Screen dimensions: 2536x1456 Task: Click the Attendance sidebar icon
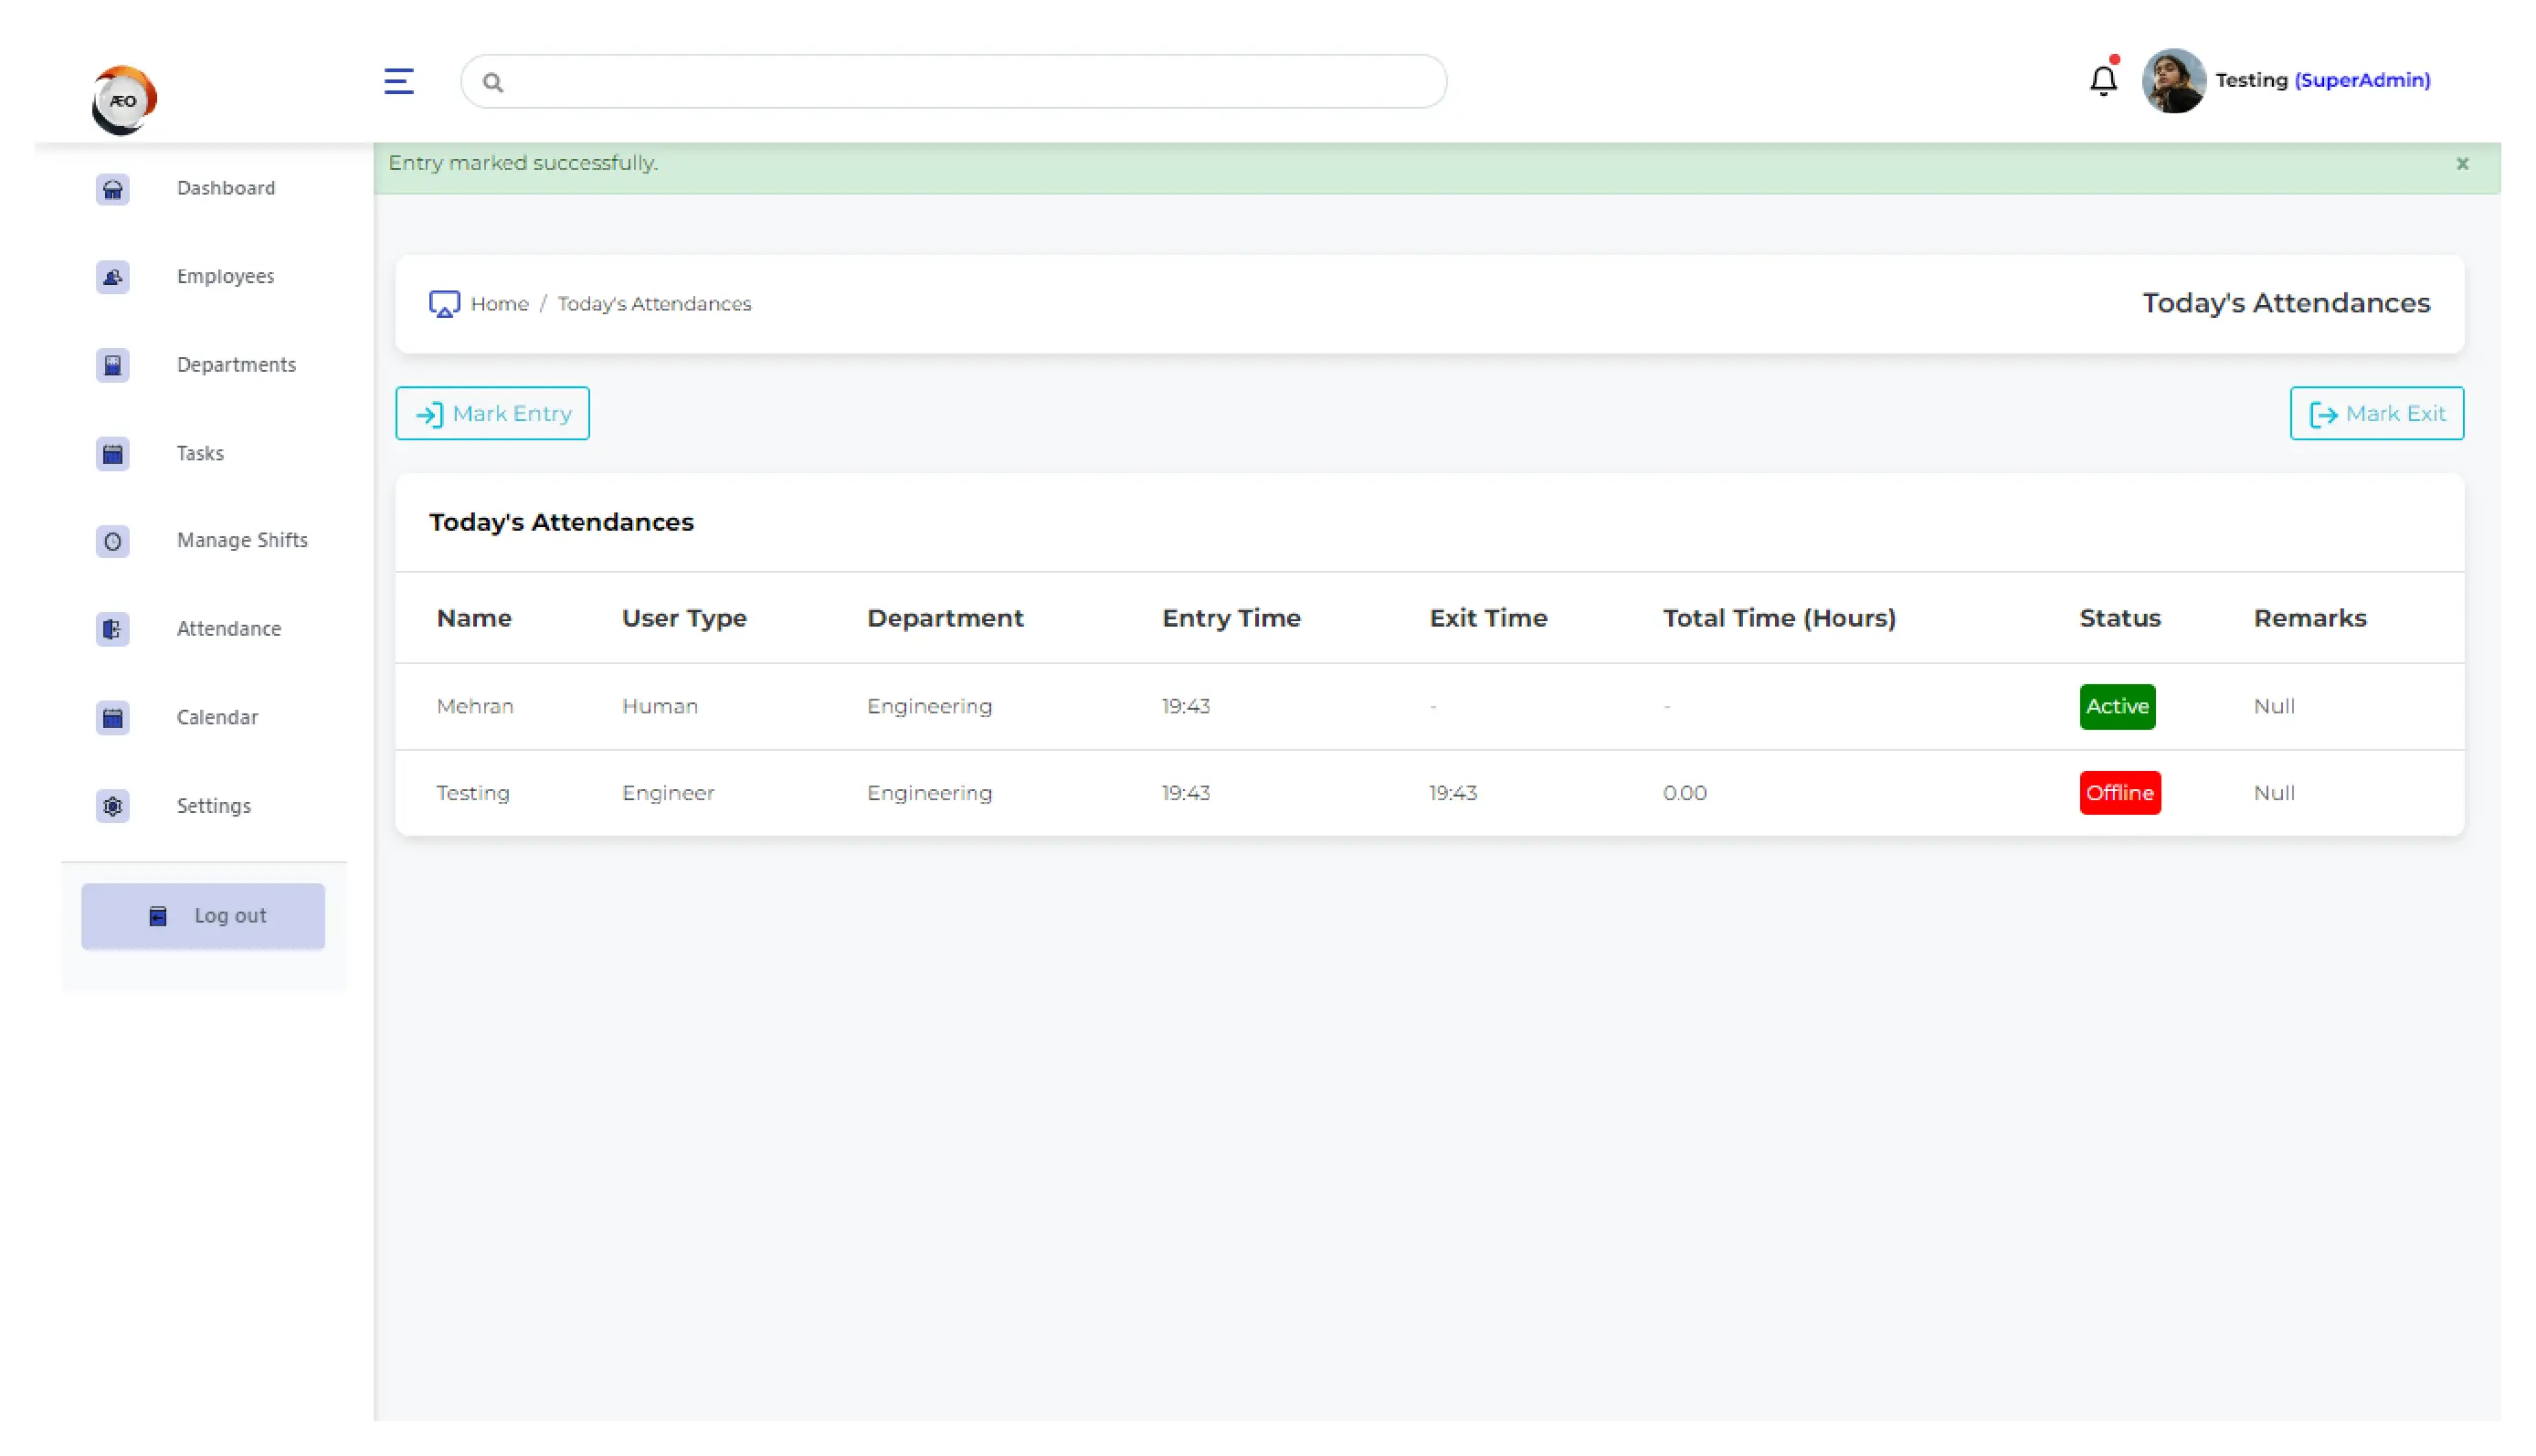(x=113, y=629)
